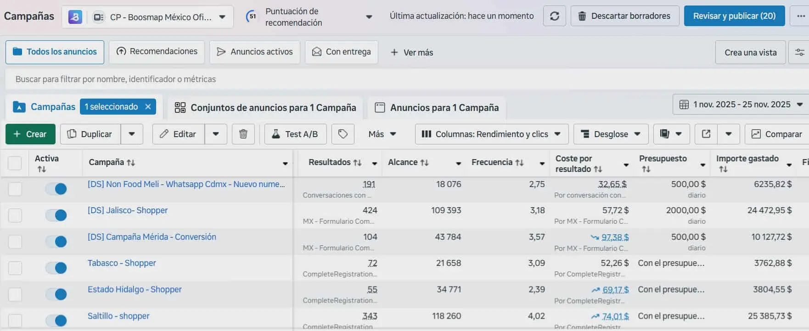Tick the select-all campaigns header checkbox
The image size is (809, 331).
click(15, 163)
